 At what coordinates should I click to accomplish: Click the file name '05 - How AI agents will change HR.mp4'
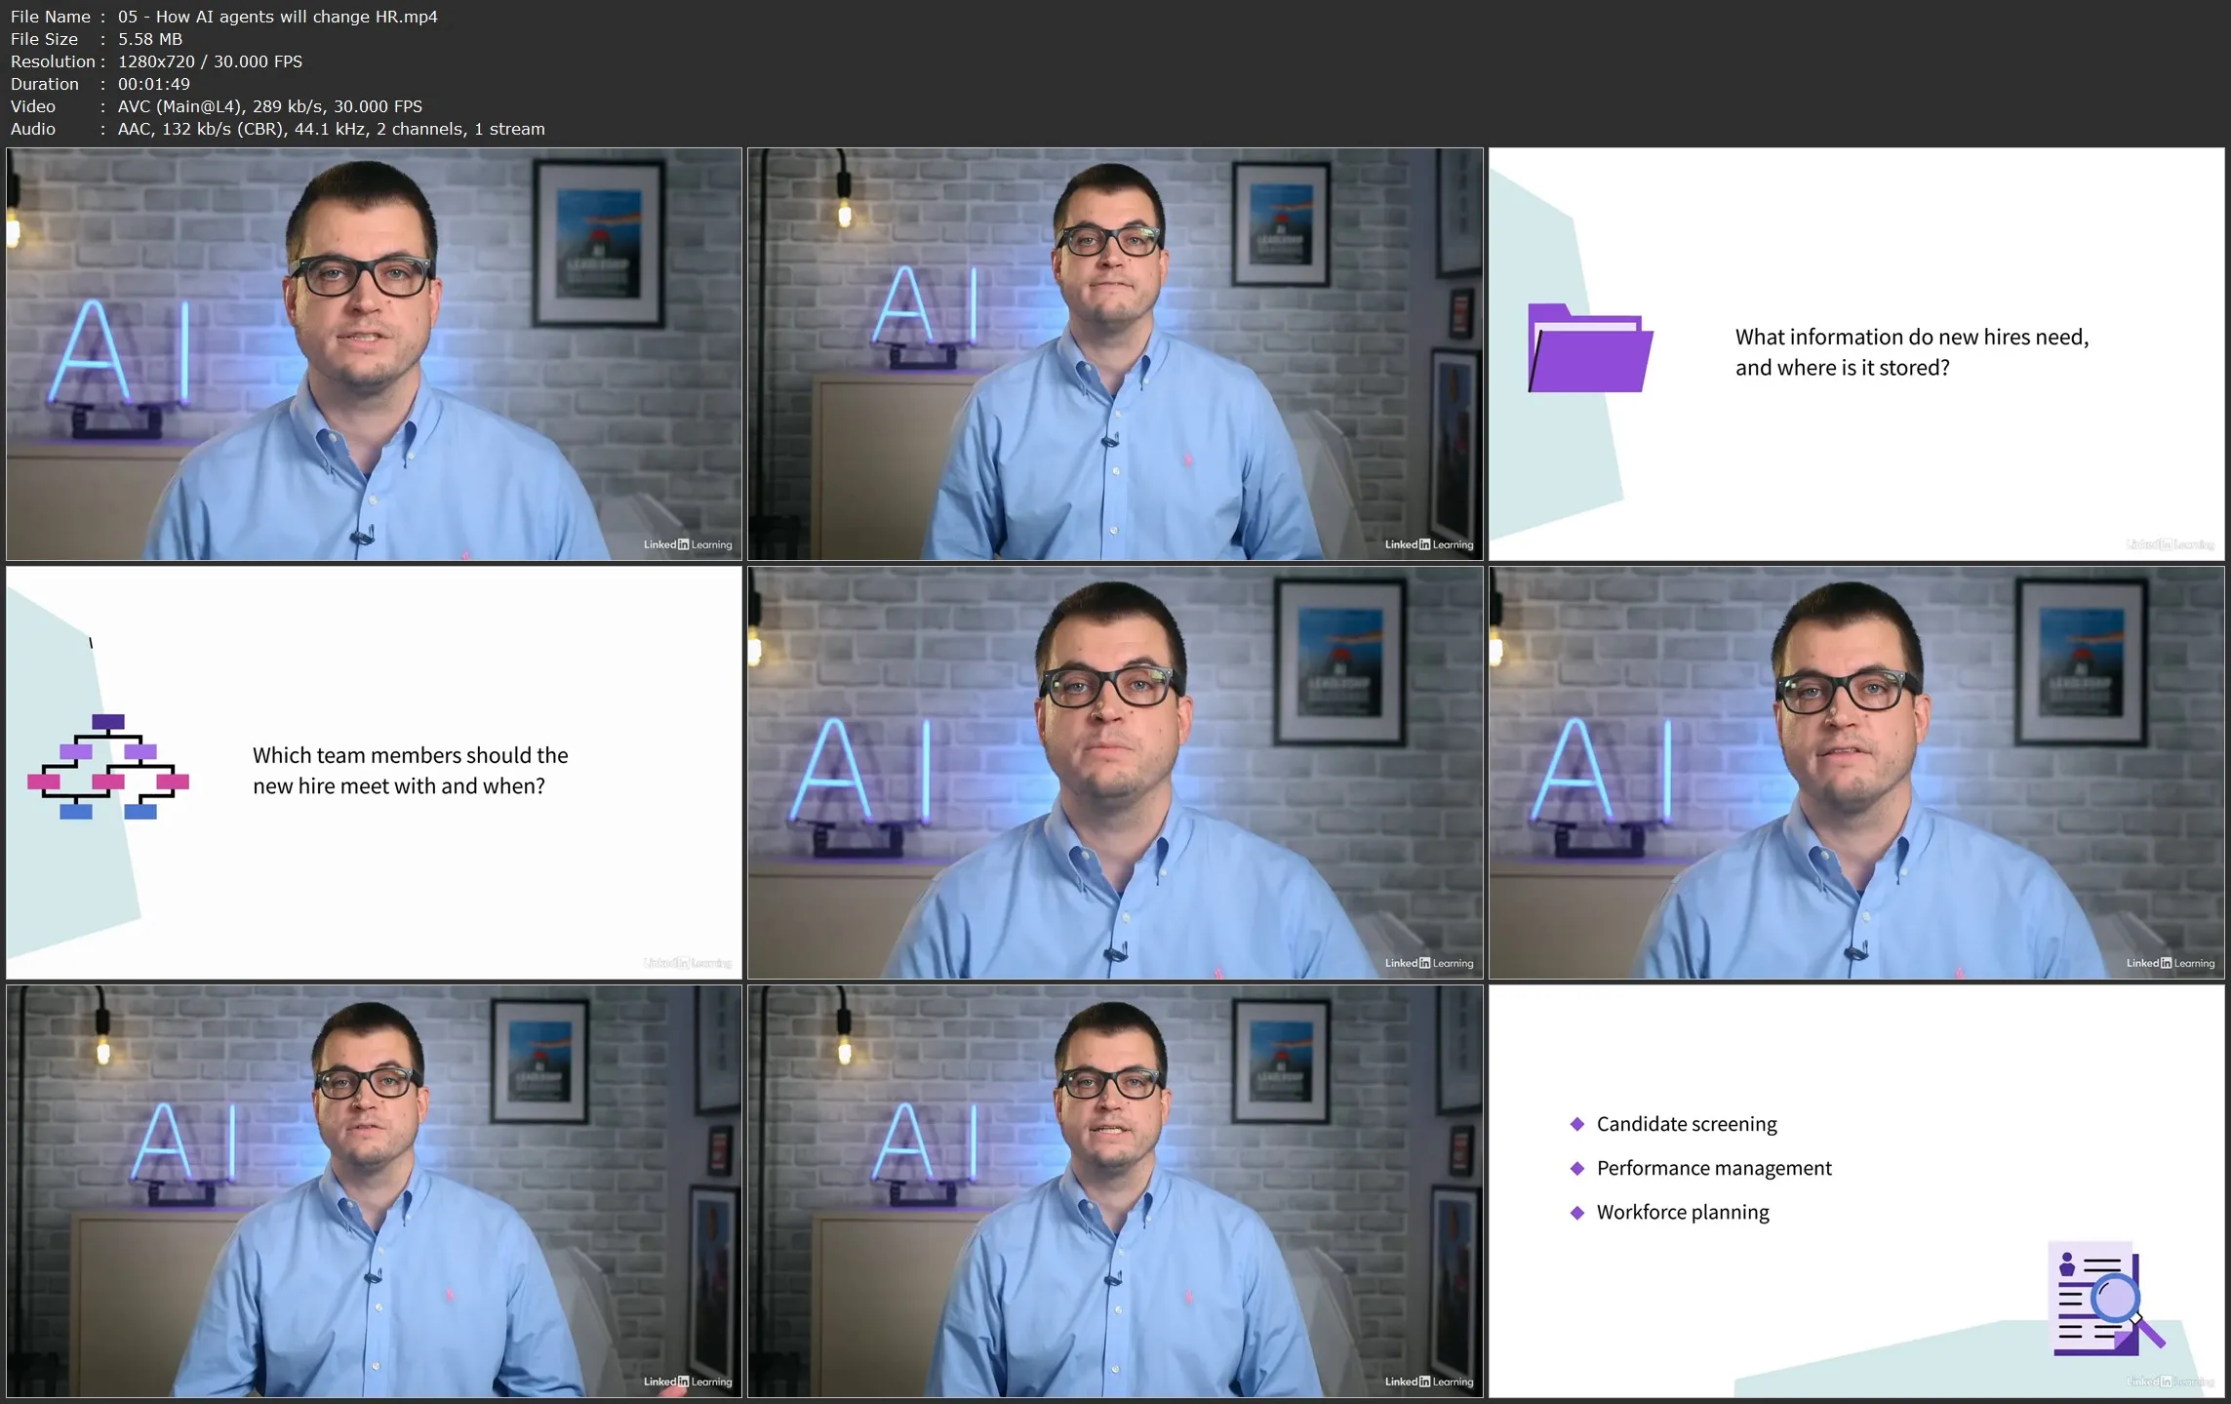pyautogui.click(x=277, y=17)
